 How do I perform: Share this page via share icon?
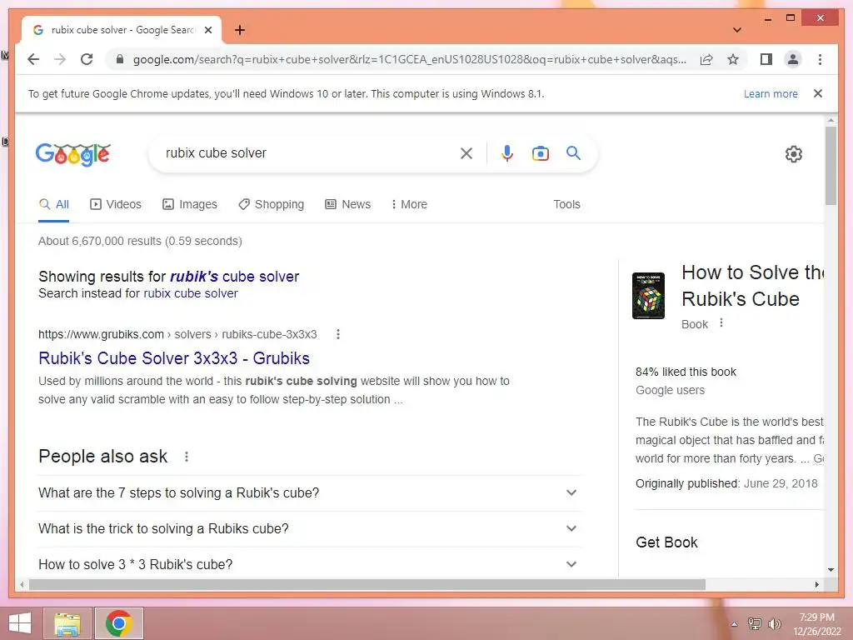point(706,59)
